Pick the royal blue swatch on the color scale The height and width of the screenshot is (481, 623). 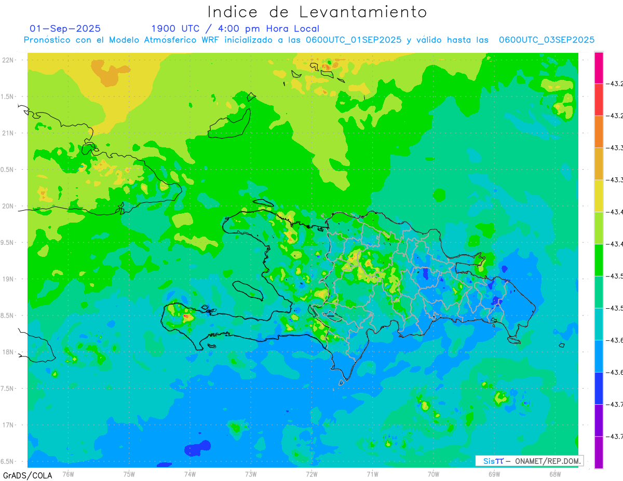[x=599, y=388]
